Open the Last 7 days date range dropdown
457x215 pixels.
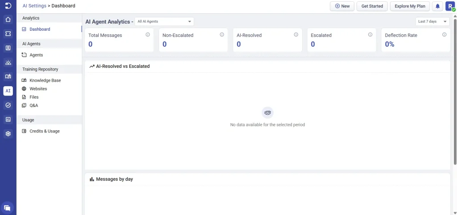[432, 21]
